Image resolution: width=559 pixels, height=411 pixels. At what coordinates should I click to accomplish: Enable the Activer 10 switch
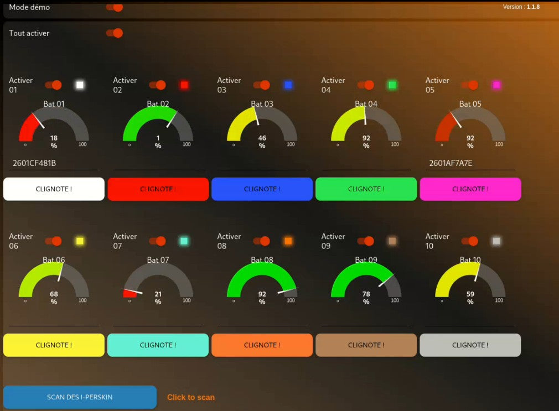click(470, 241)
